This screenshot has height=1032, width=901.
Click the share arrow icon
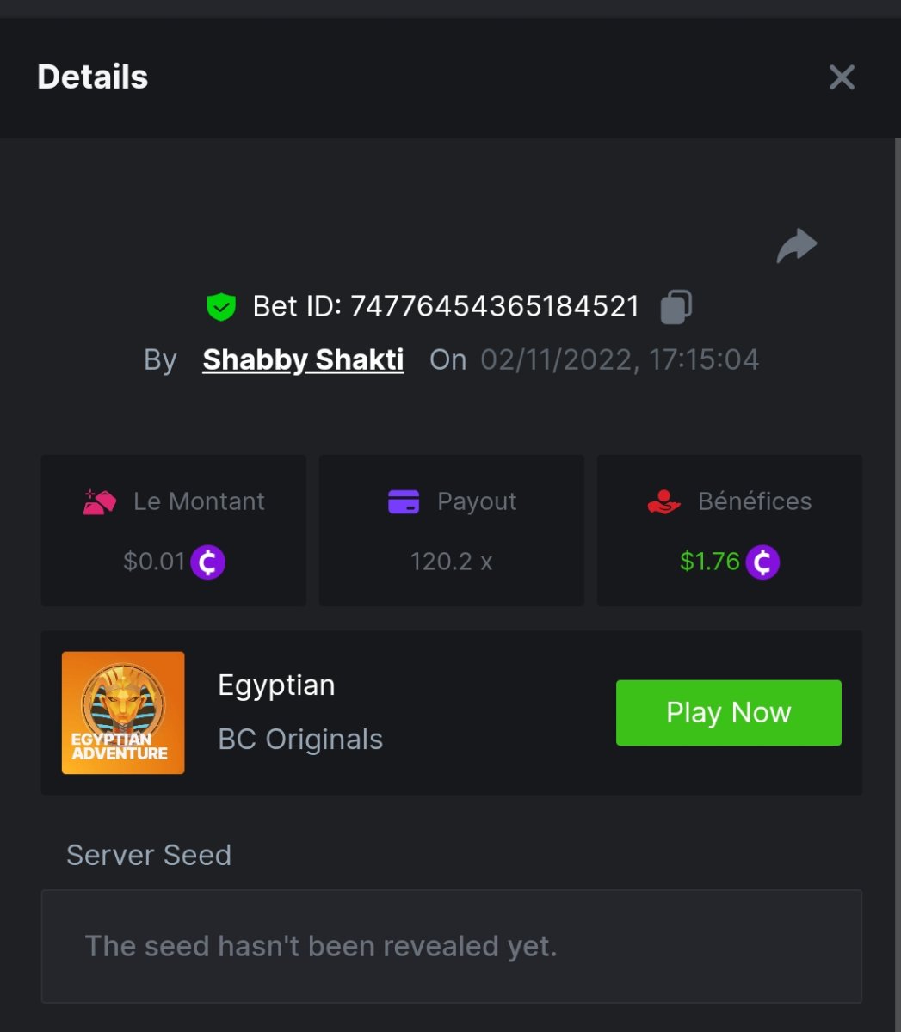(796, 246)
